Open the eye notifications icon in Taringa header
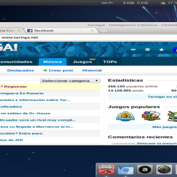Viewport: 177px width, 177px height. point(133,50)
